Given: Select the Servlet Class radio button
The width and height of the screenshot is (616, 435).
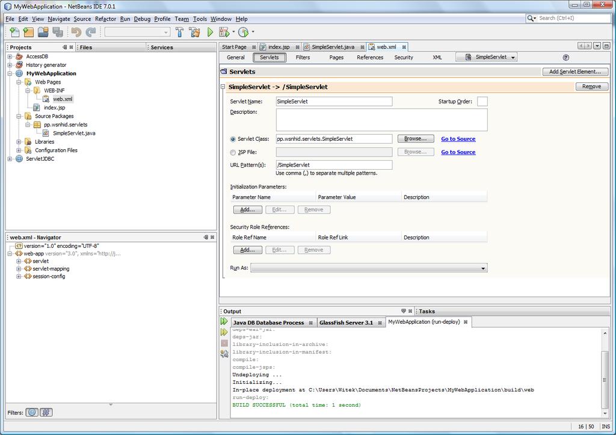Looking at the screenshot, I should 233,139.
